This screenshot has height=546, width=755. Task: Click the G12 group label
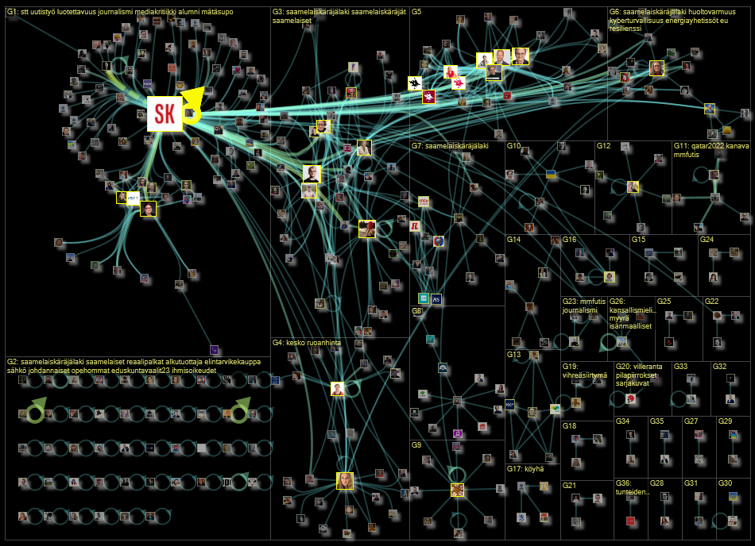[603, 145]
